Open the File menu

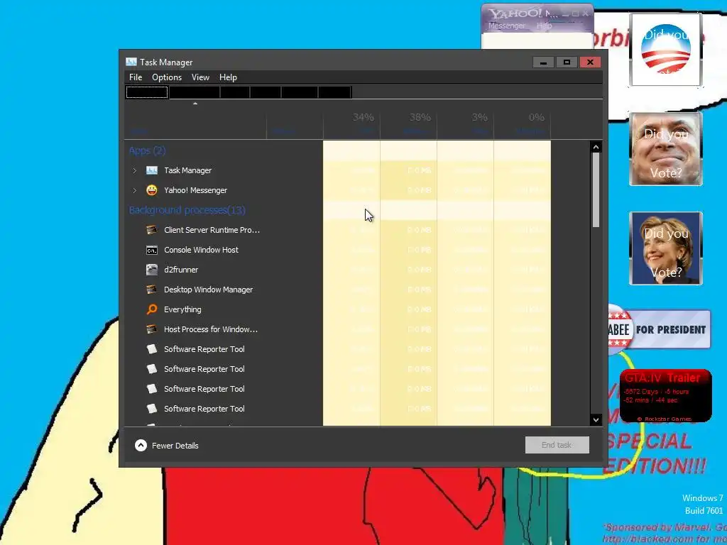pos(136,77)
